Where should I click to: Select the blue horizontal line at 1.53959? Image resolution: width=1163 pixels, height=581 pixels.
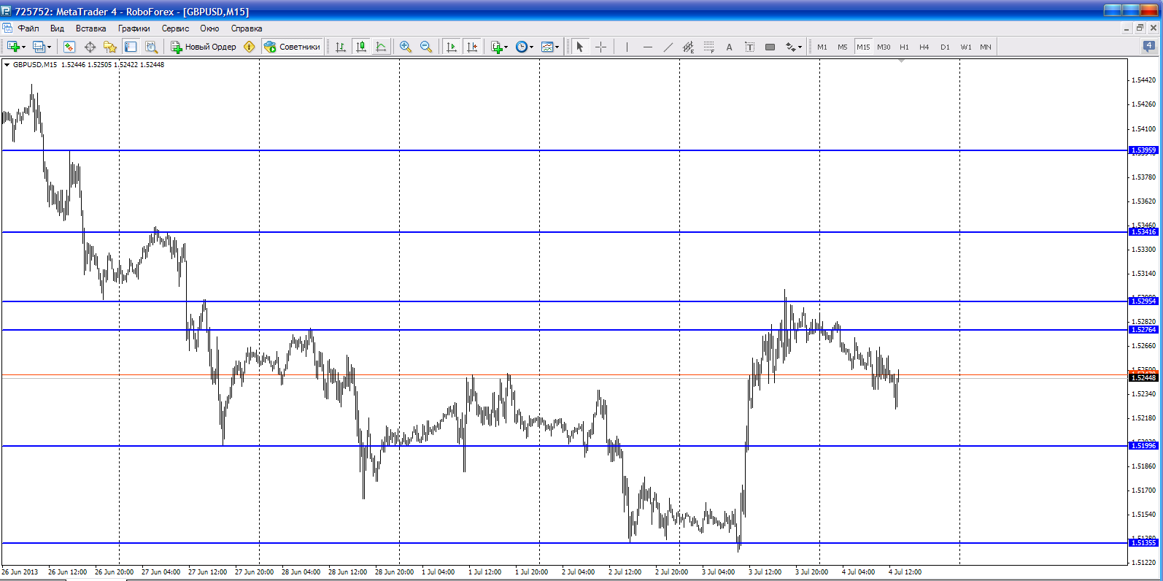565,150
